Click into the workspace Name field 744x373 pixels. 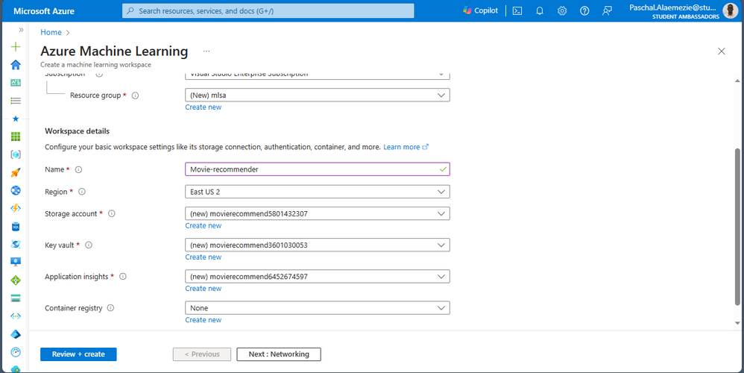[313, 169]
